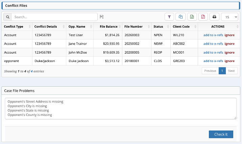Add Jane Trainor row to x-refs
The image size is (242, 144).
(x=213, y=44)
